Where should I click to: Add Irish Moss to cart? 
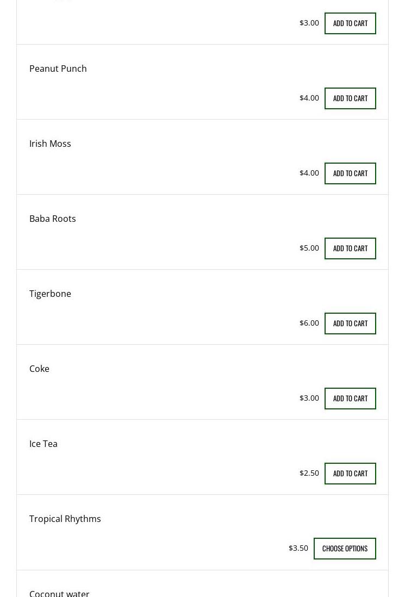click(350, 173)
